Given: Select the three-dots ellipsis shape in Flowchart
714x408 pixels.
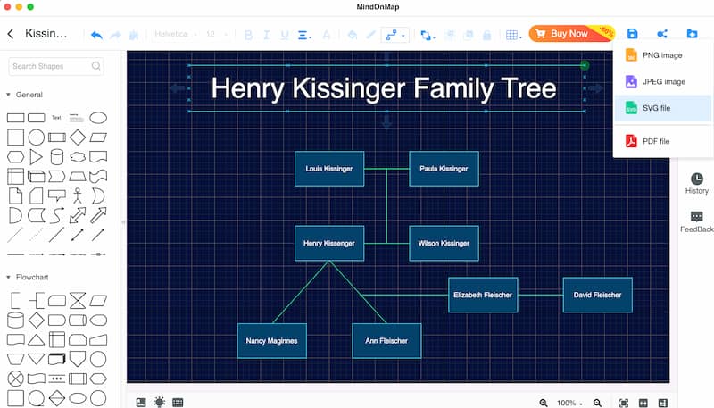Looking at the screenshot, I should [57, 379].
